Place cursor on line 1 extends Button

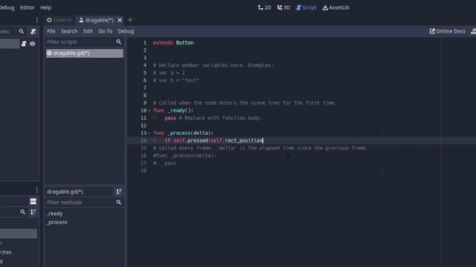click(173, 43)
